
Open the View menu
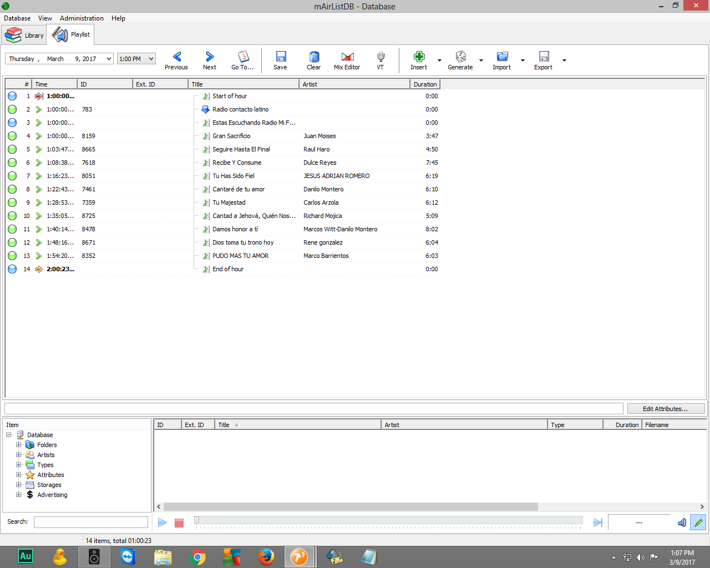(x=45, y=18)
